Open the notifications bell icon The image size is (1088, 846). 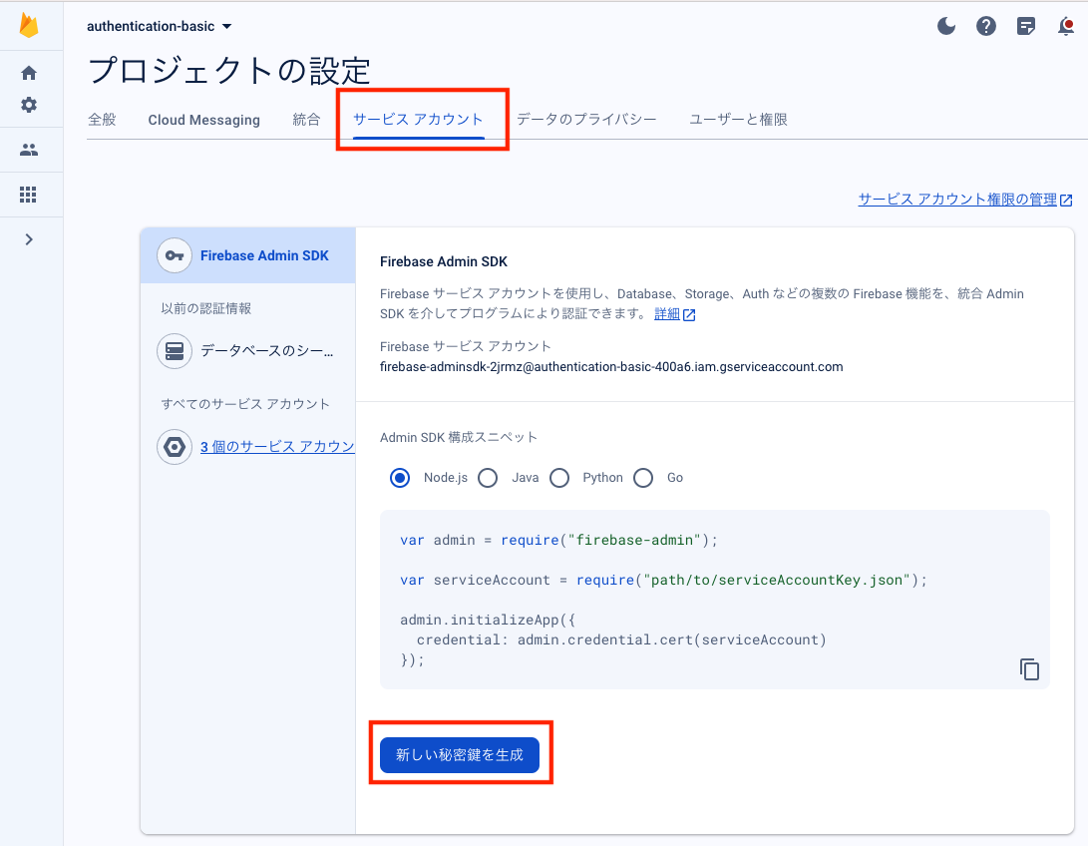point(1065,27)
